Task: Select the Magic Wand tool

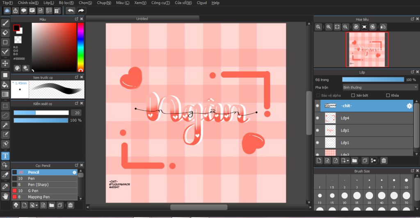Action: pos(5,125)
